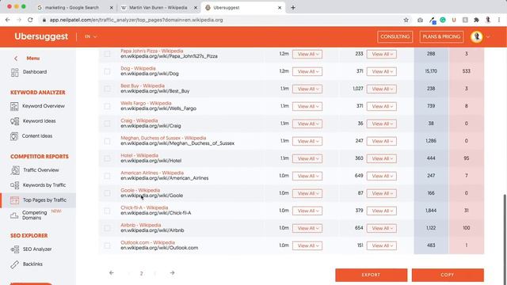Tick the checkbox for Papa John's Pizza row
This screenshot has height=285, width=507.
point(107,54)
